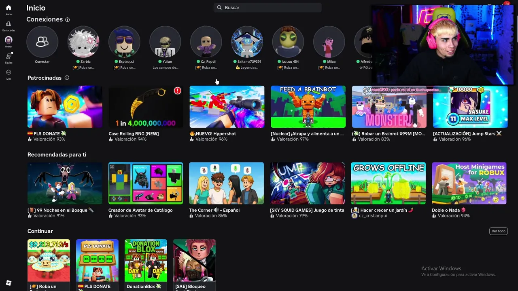Open Yulian's avatar profile
The image size is (518, 291).
point(165,42)
